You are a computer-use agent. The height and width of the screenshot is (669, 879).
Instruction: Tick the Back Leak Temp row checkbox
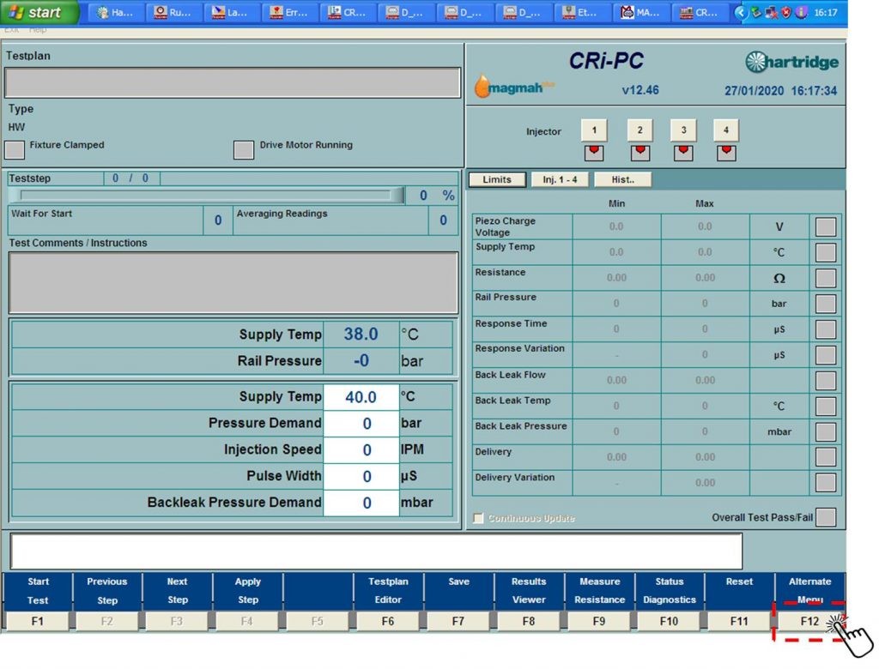(x=825, y=407)
